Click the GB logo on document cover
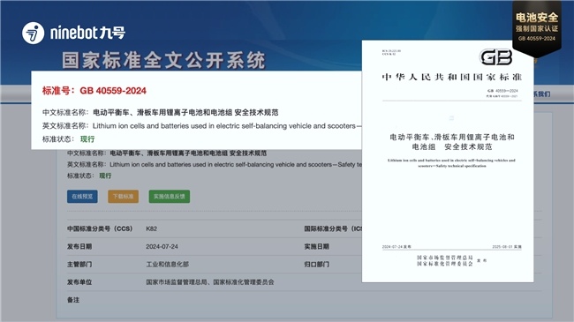The height and width of the screenshot is (322, 574). coord(495,57)
